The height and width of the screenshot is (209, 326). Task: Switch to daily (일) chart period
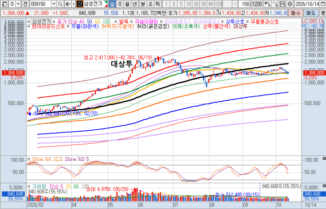(x=112, y=4)
